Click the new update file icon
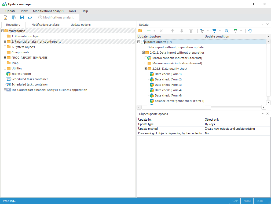 coord(5,17)
